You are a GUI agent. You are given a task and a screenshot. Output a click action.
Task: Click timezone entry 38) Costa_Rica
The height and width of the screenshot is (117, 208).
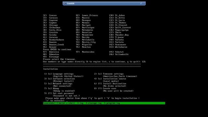(52, 30)
